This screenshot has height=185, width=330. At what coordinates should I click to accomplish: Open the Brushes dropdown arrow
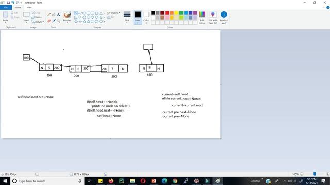[x=67, y=23]
